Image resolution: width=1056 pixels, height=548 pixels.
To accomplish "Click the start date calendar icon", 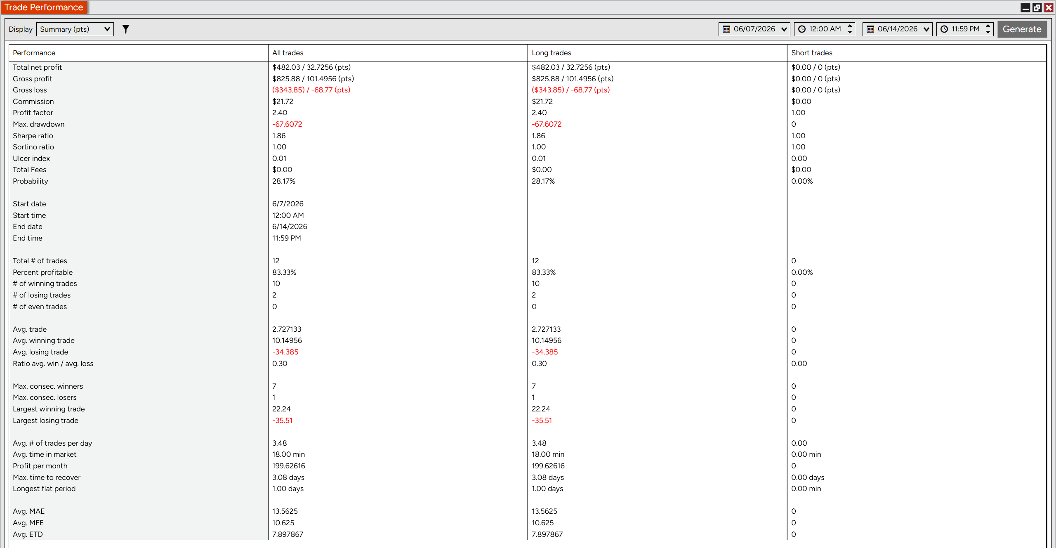I will point(726,29).
